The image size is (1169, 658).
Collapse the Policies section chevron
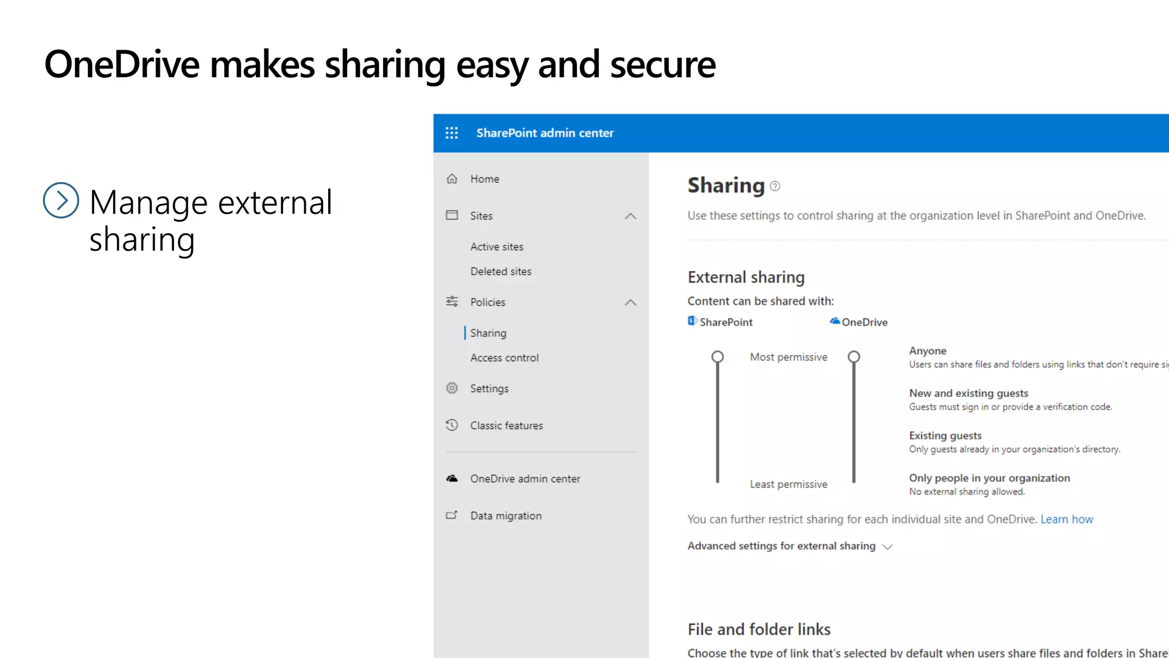click(630, 302)
